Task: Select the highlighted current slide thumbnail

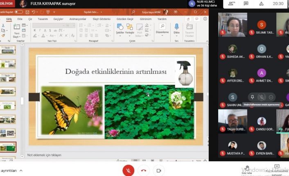Action: (8, 147)
